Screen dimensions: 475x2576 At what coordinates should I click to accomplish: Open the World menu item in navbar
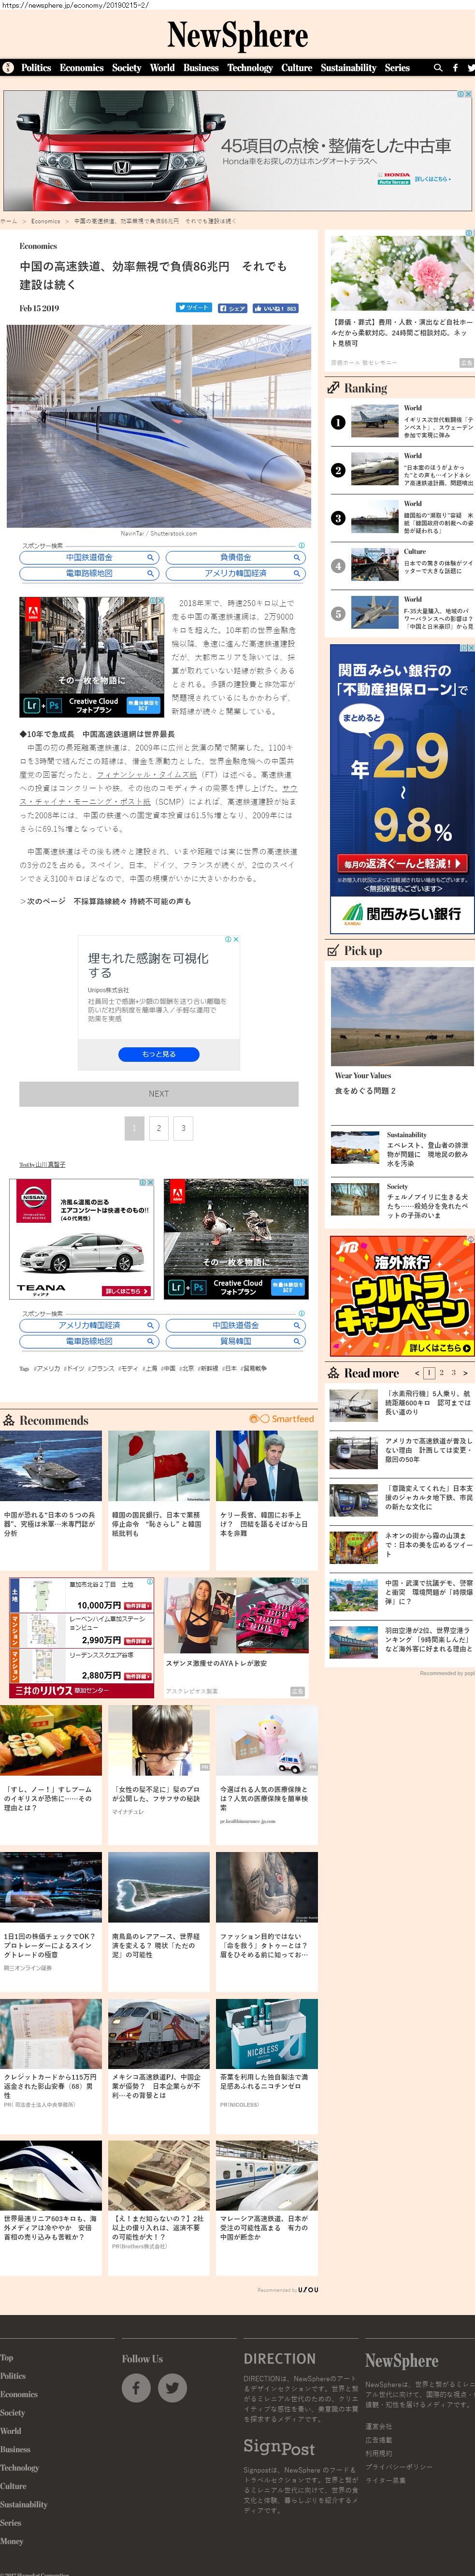tap(162, 68)
